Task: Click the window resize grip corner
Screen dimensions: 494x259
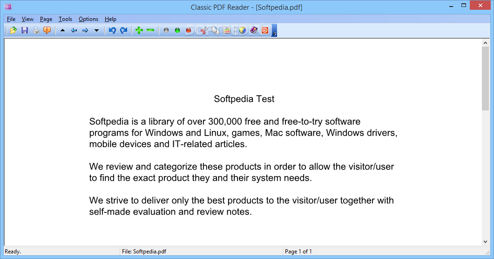Action: tap(487, 252)
